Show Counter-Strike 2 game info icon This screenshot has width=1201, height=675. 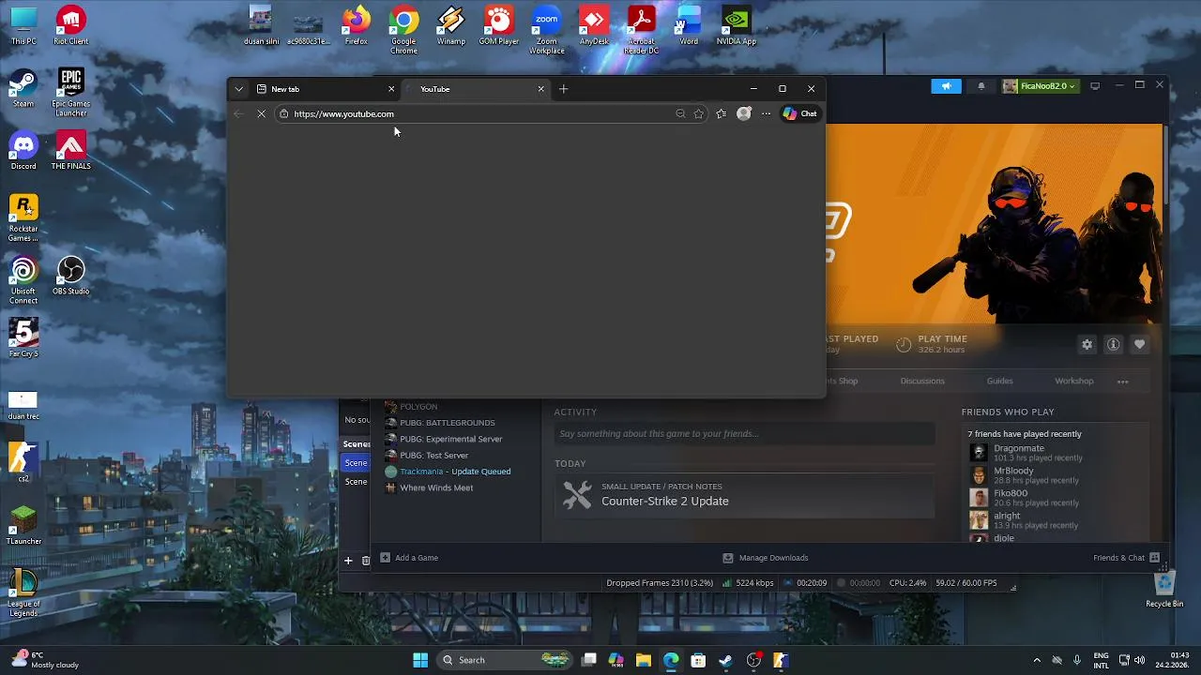[x=1113, y=344]
